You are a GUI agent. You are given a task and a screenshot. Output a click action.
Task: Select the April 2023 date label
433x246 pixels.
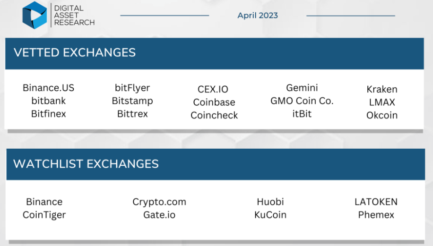click(x=258, y=16)
